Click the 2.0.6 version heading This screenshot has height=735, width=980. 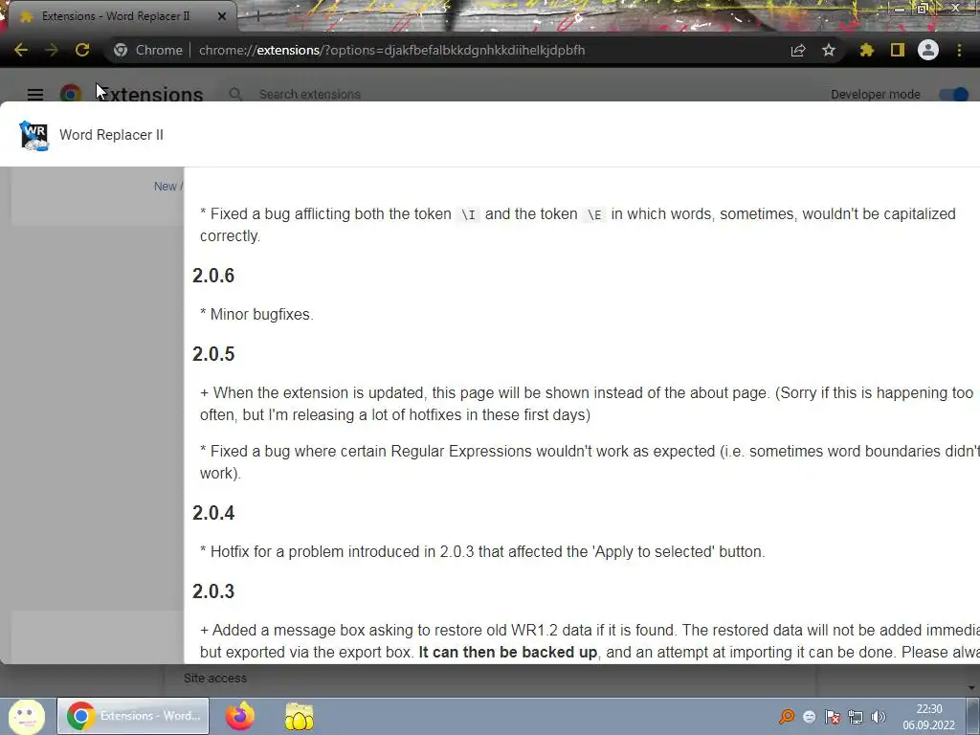point(213,276)
